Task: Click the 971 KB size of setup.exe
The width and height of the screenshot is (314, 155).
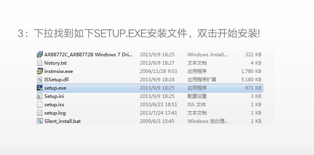Action: [x=253, y=88]
